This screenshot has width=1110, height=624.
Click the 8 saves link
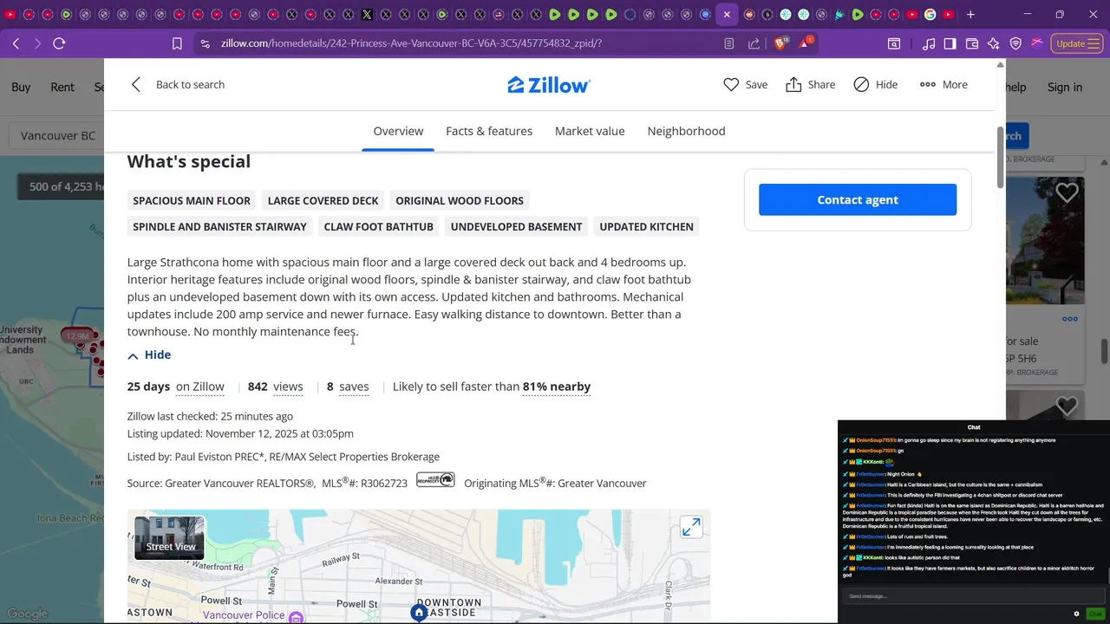tap(348, 387)
